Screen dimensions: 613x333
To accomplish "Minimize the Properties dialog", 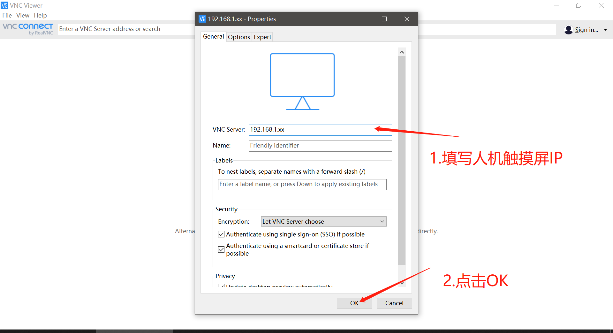I will [x=362, y=19].
